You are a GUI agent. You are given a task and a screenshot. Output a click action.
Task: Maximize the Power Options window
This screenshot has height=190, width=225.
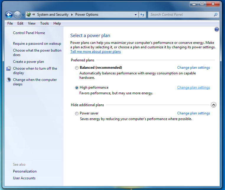[x=202, y=4]
